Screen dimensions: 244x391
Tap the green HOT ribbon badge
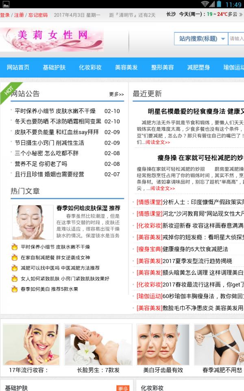pyautogui.click(x=8, y=90)
